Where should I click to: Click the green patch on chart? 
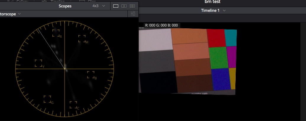218,58
